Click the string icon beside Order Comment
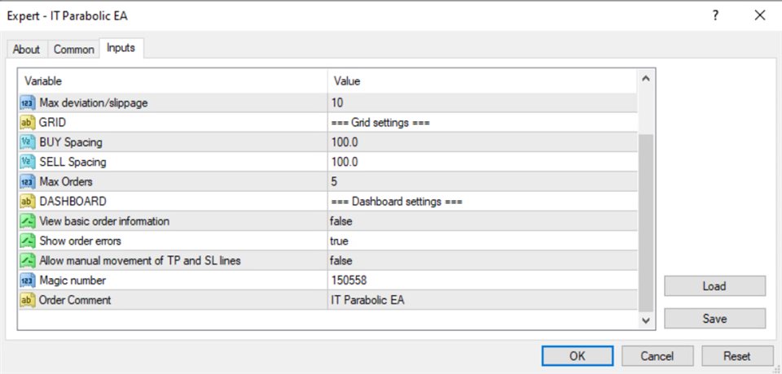This screenshot has width=782, height=374. point(27,300)
